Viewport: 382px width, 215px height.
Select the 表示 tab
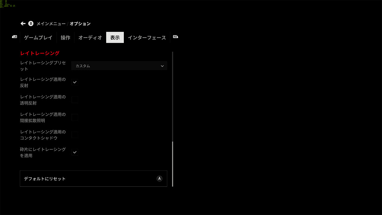pyautogui.click(x=115, y=38)
